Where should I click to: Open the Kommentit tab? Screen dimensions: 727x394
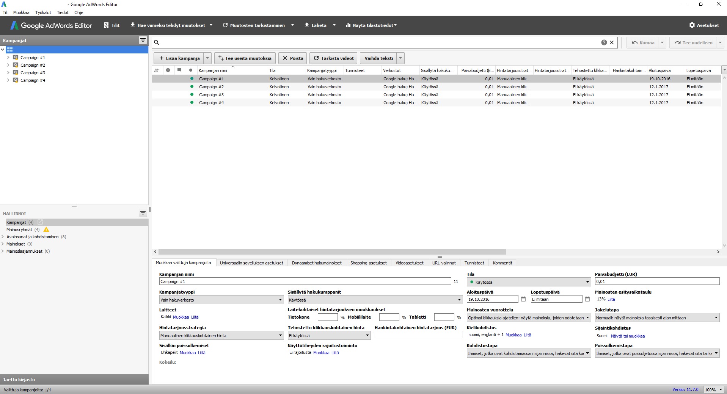click(x=502, y=263)
